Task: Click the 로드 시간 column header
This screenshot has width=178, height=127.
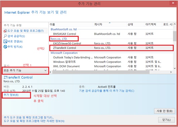Action: point(168,24)
